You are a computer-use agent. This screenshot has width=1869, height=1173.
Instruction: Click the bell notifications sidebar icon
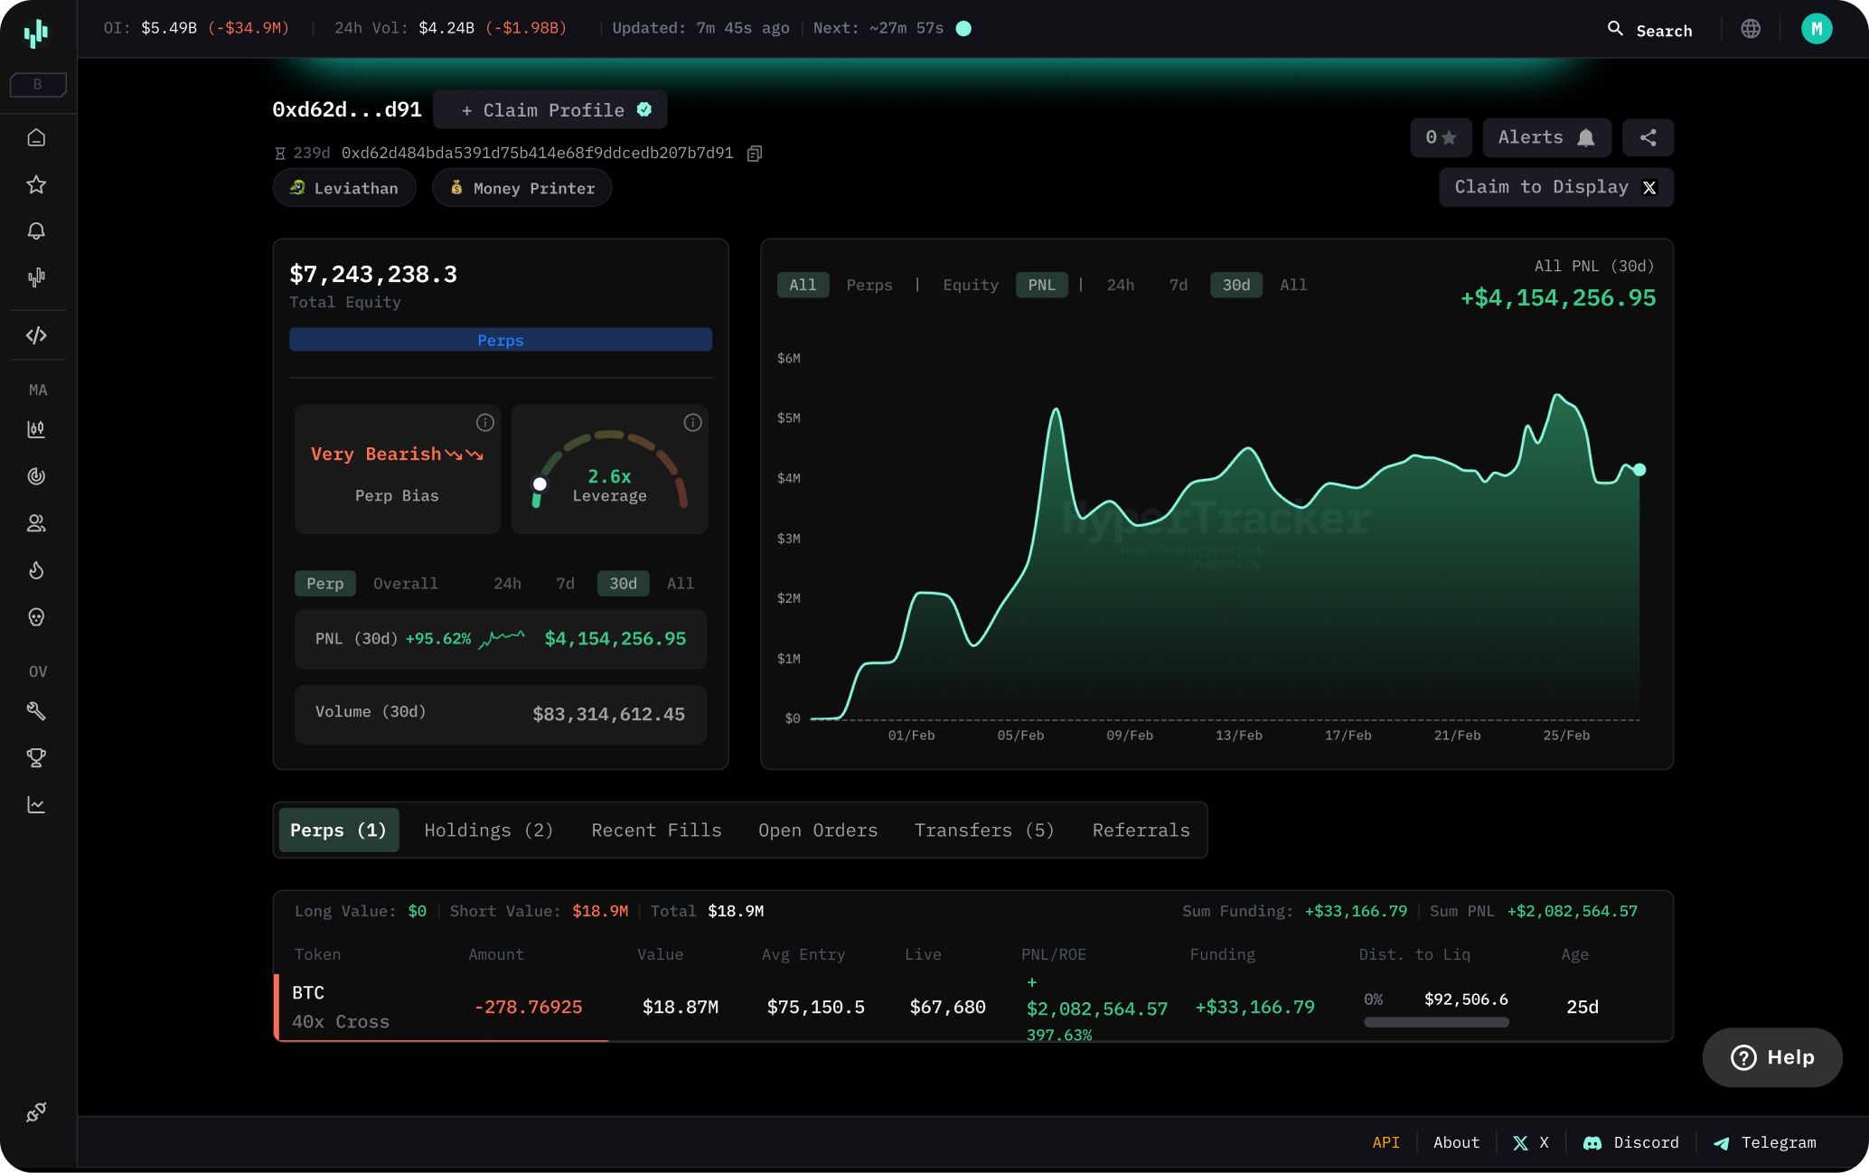pos(36,230)
